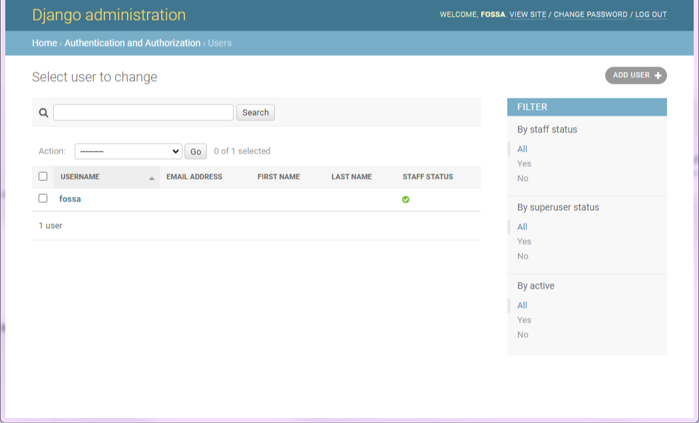The height and width of the screenshot is (423, 699).
Task: Filter staff status by Yes
Action: (x=524, y=164)
